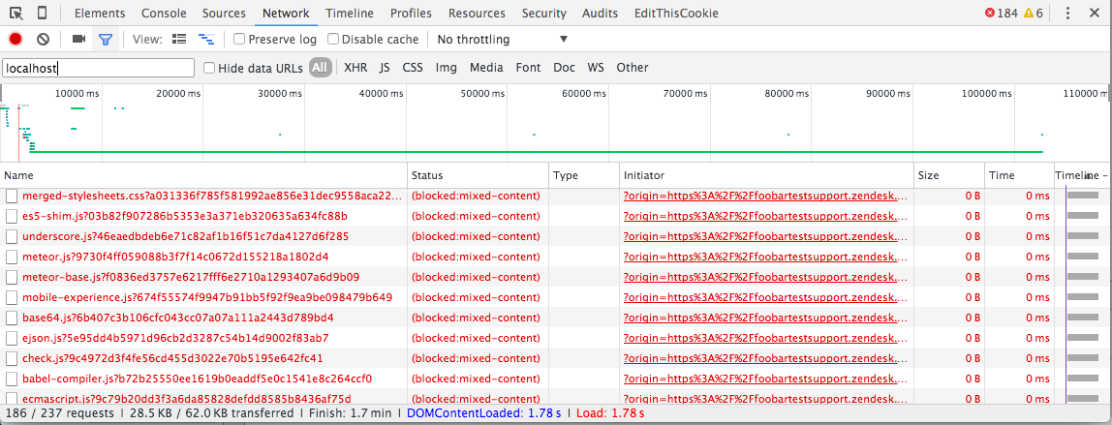Viewport: 1112px width, 425px height.
Task: Open the Elements tab
Action: (99, 13)
